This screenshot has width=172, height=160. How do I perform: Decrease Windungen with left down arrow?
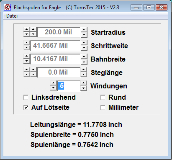click(x=53, y=88)
